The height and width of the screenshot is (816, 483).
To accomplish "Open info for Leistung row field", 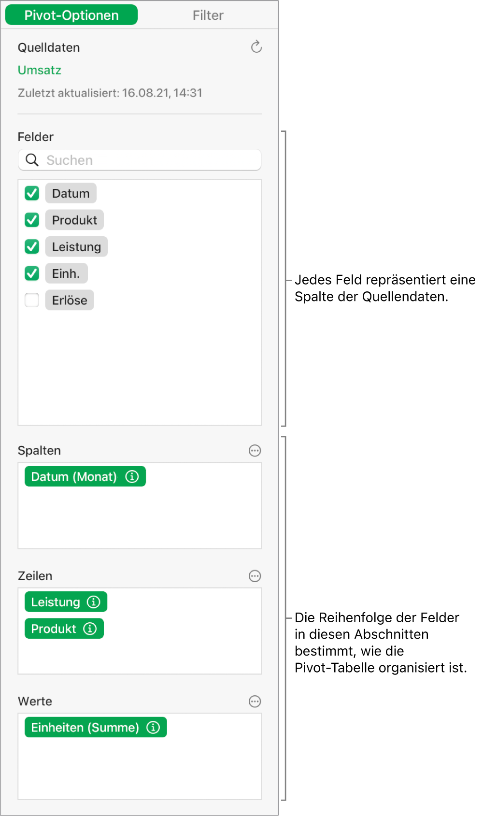I will click(93, 602).
